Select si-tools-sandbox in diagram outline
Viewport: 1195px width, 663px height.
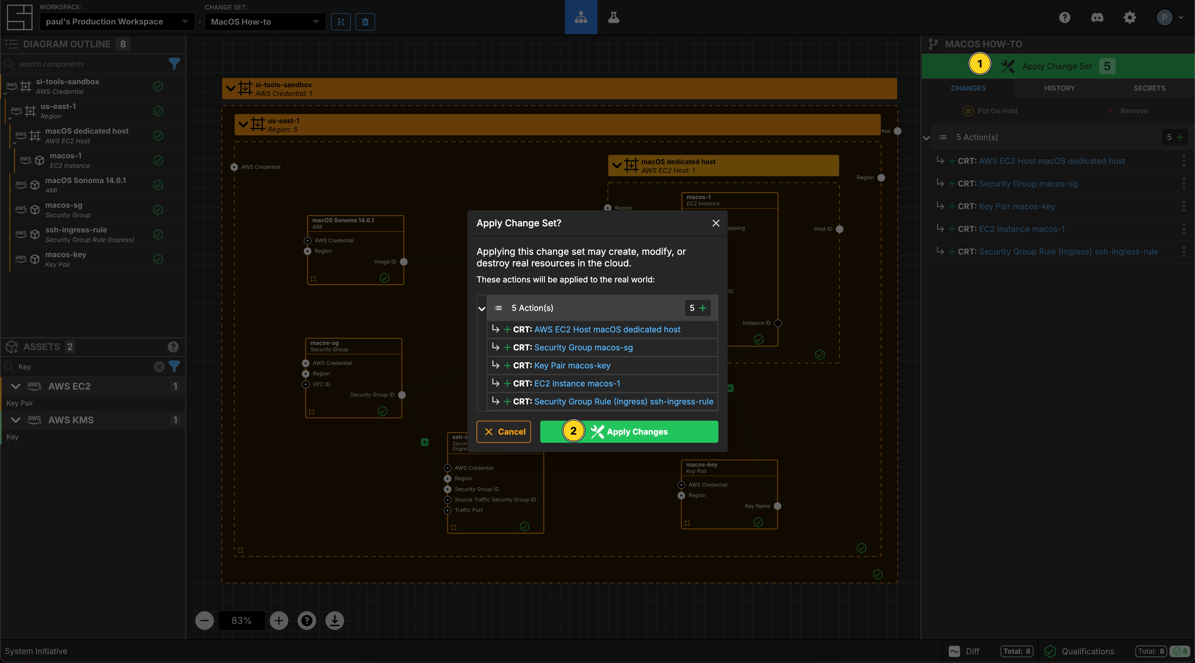click(x=93, y=86)
